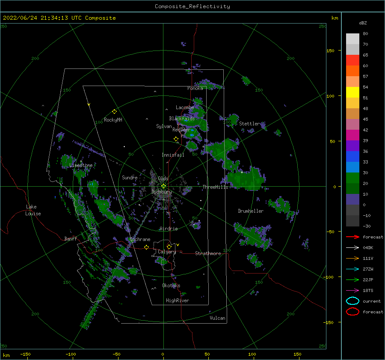Screen dimensions: 385x360
Task: Select the magenta 42 dBZ color band
Action: click(352, 135)
